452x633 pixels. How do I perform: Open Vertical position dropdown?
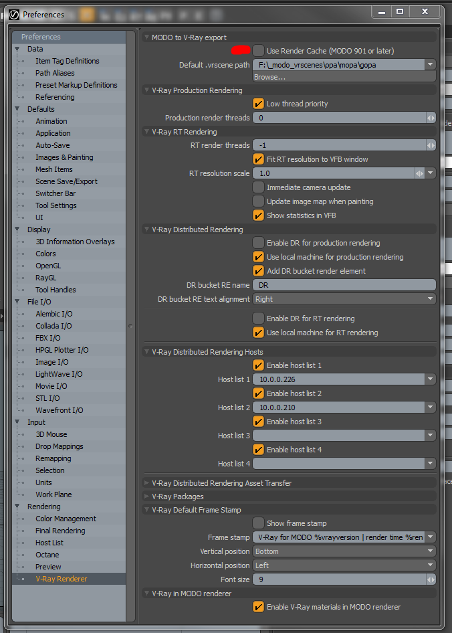pos(344,551)
